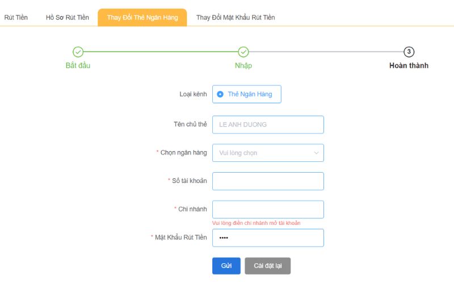Focus the Tên chủ thẻ field
454x284 pixels.
267,124
